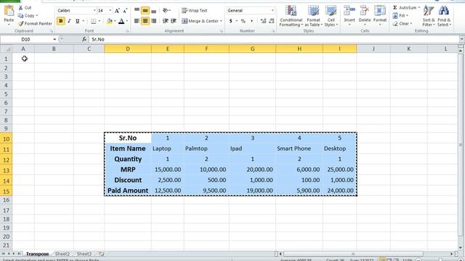This screenshot has width=465, height=261.
Task: Open the text orientation button
Action: point(166,10)
